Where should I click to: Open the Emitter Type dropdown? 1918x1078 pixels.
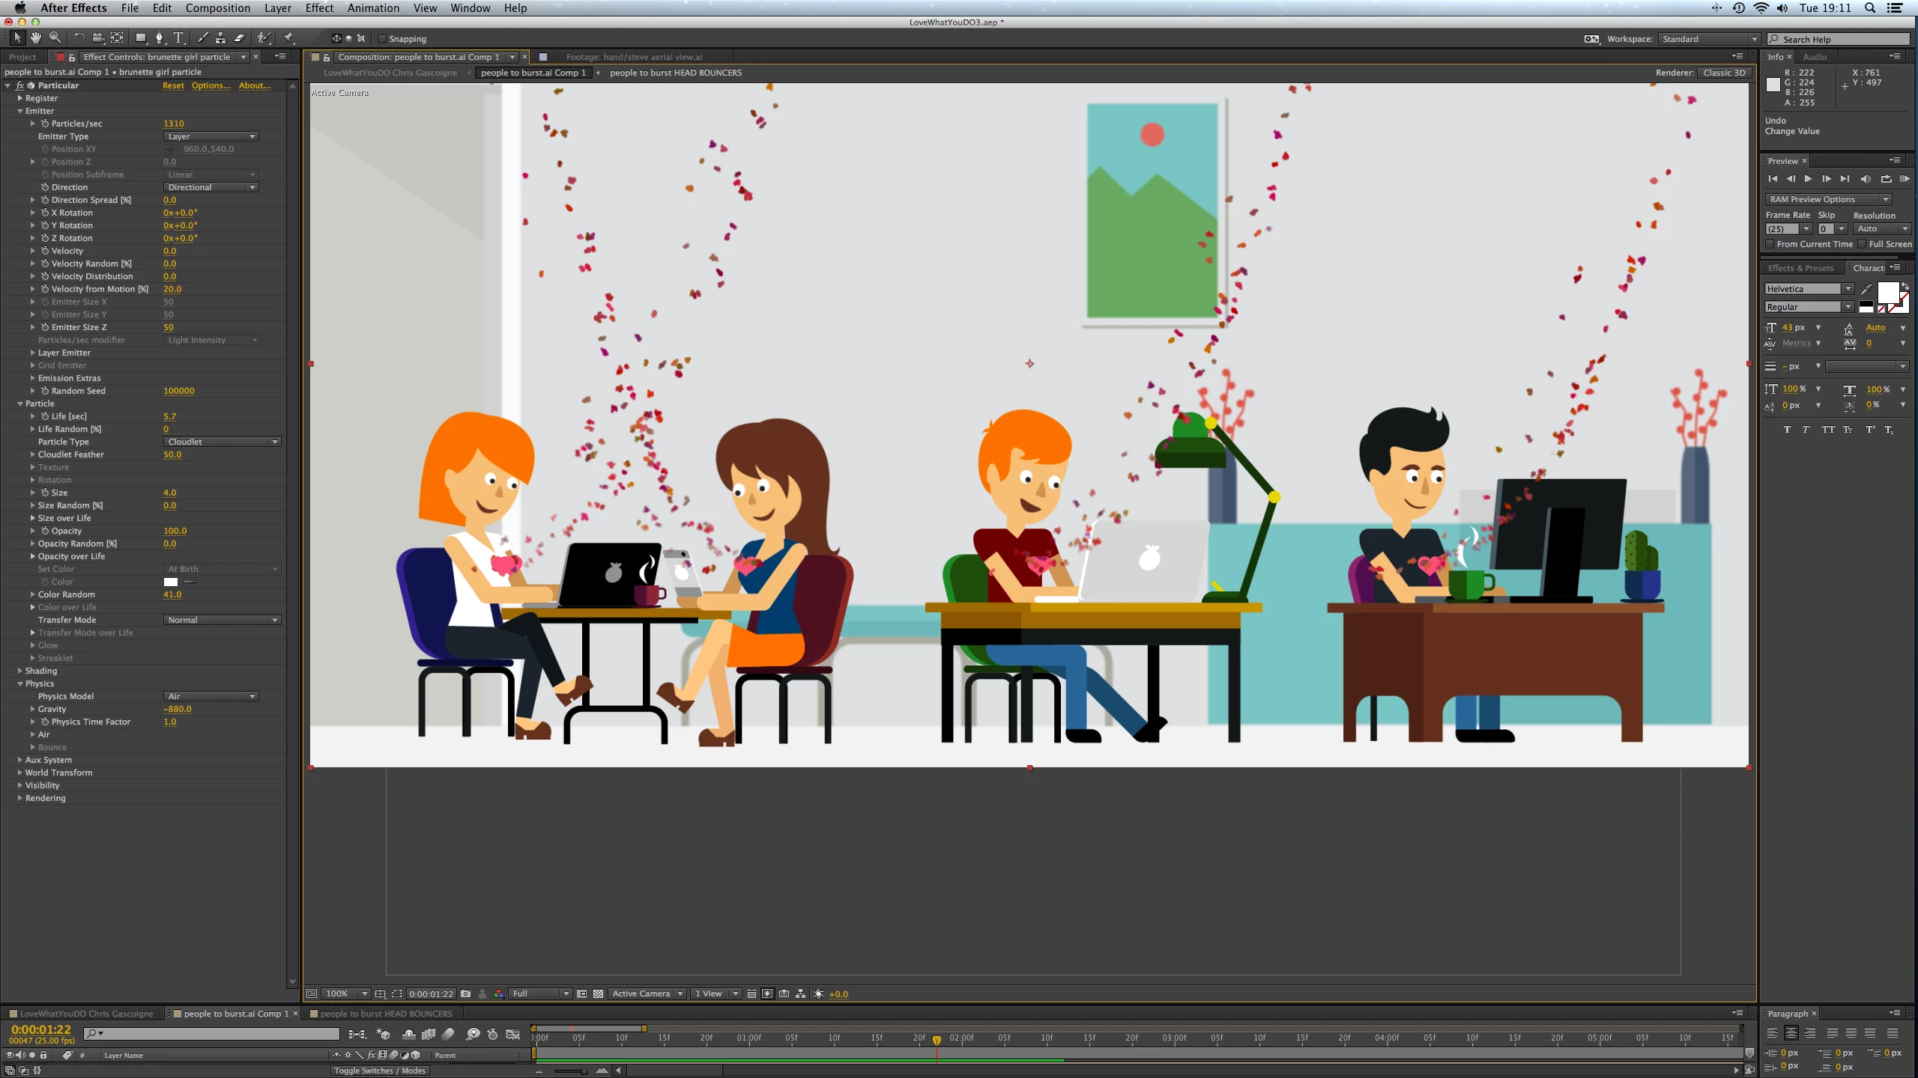[x=211, y=136]
